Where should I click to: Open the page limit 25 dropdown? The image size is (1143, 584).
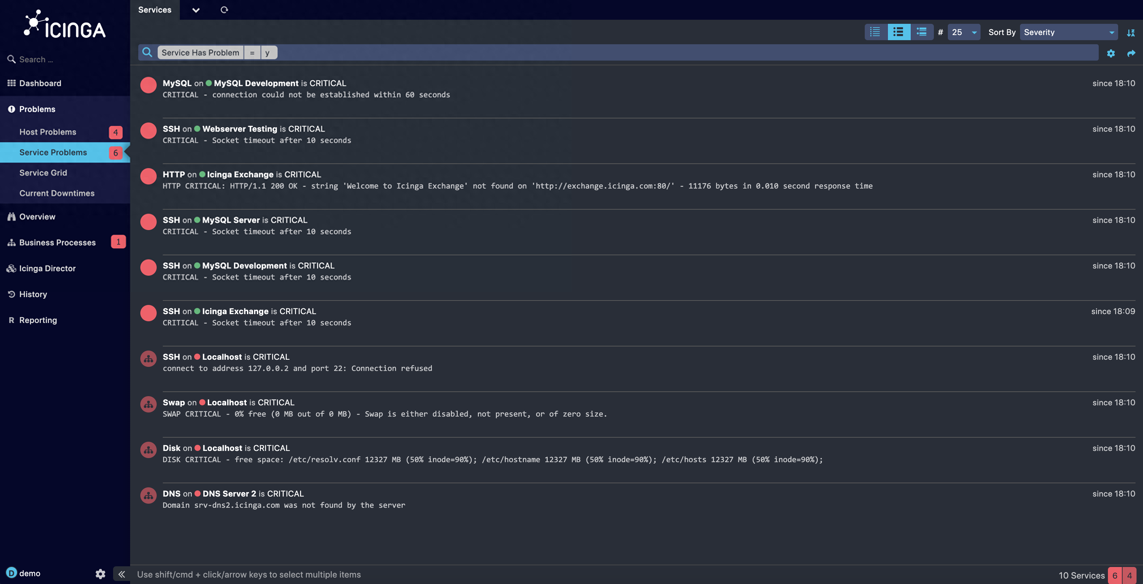[964, 32]
